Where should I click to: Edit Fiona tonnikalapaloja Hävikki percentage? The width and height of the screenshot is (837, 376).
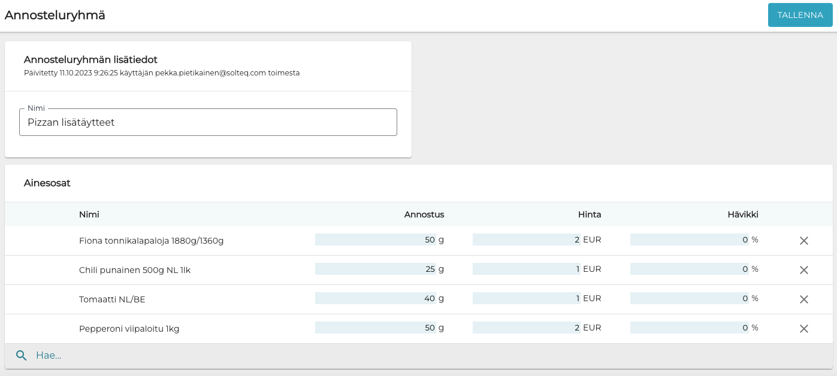[x=690, y=240]
